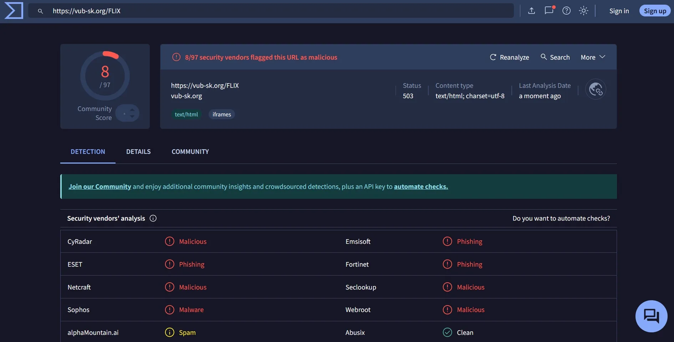The height and width of the screenshot is (342, 674).
Task: Click the Reanalyze refresh icon
Action: 493,57
